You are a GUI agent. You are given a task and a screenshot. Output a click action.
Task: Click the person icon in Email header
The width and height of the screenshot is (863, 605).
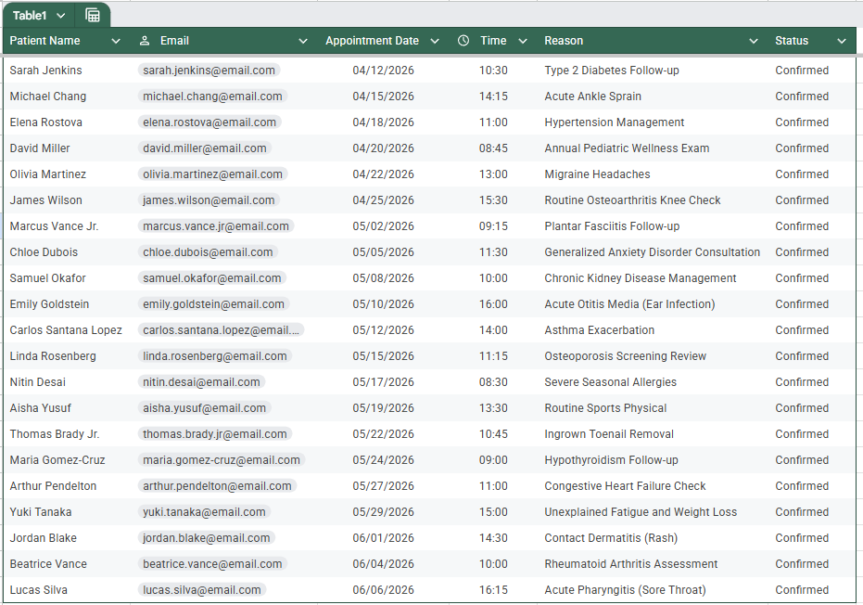point(145,41)
